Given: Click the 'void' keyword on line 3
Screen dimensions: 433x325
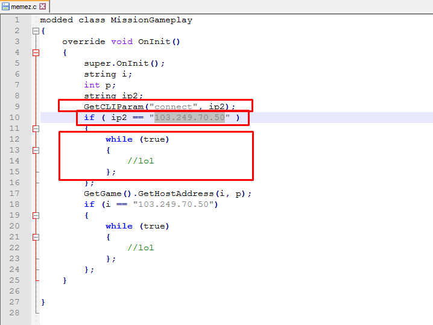Looking at the screenshot, I should [x=122, y=42].
